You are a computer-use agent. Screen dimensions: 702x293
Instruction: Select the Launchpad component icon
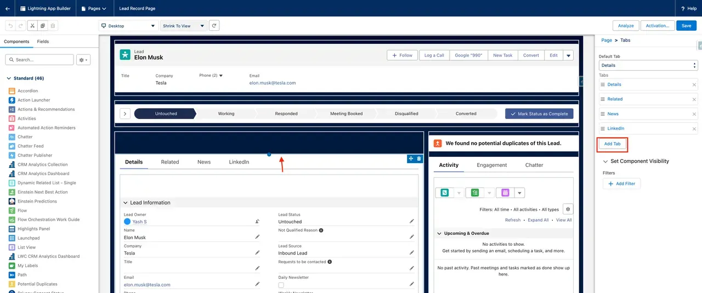(x=12, y=238)
